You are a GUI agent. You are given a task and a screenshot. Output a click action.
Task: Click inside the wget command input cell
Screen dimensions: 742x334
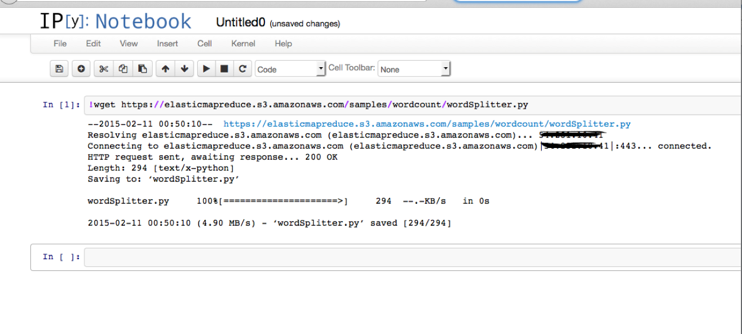[412, 105]
